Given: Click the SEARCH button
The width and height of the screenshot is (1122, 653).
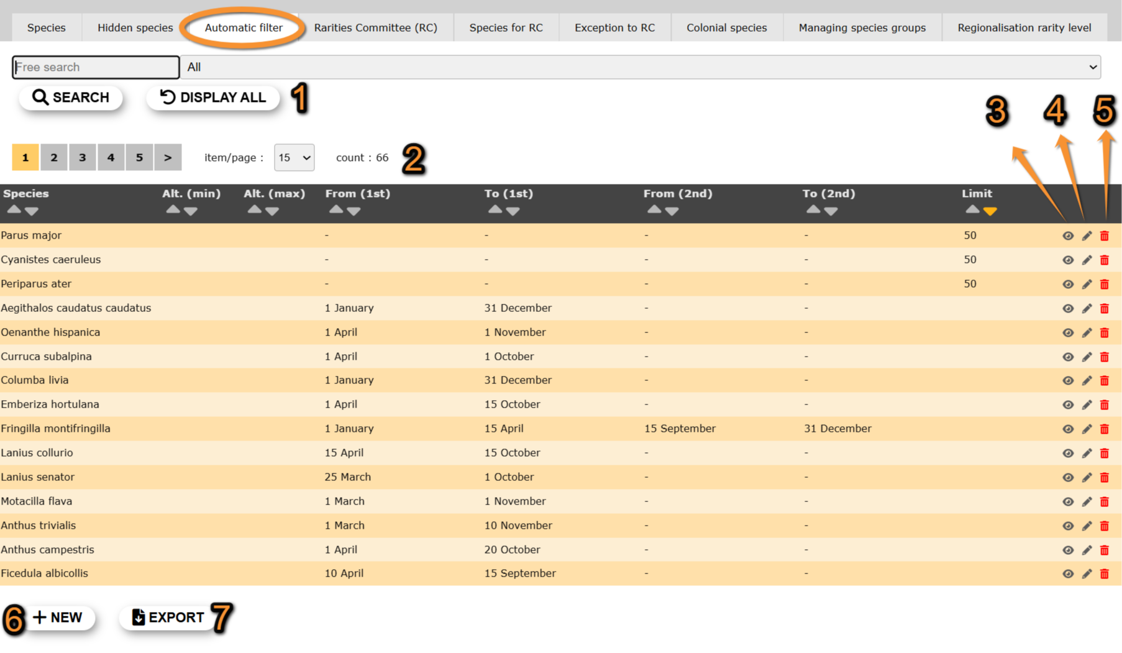Looking at the screenshot, I should click(x=71, y=98).
